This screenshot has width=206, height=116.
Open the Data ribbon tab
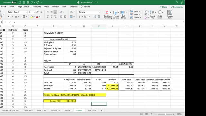coord(46,7)
